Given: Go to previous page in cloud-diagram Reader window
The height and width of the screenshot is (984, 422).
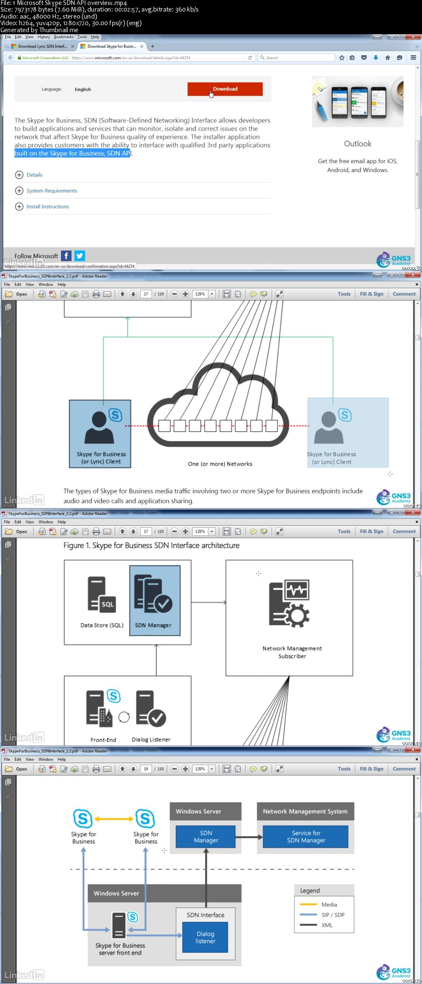Looking at the screenshot, I should [x=122, y=294].
